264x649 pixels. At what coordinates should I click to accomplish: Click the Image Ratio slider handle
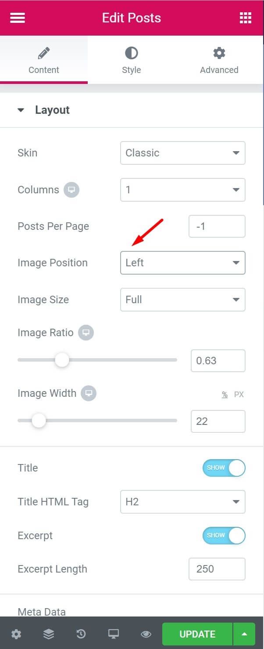pos(62,360)
